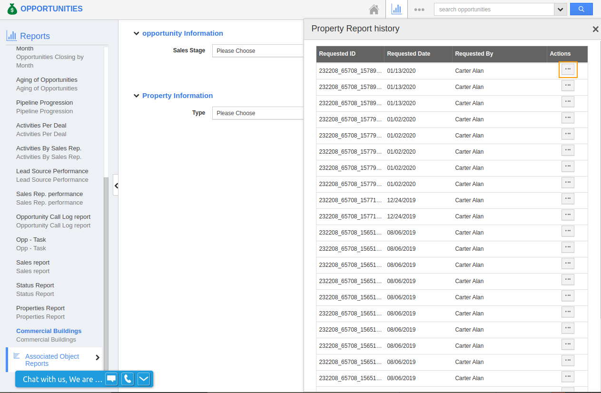The image size is (601, 393).
Task: Open the Reports bar chart icon
Action: [396, 10]
